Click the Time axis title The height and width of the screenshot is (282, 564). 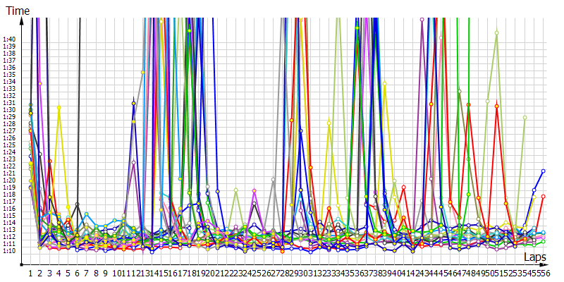[x=17, y=11]
